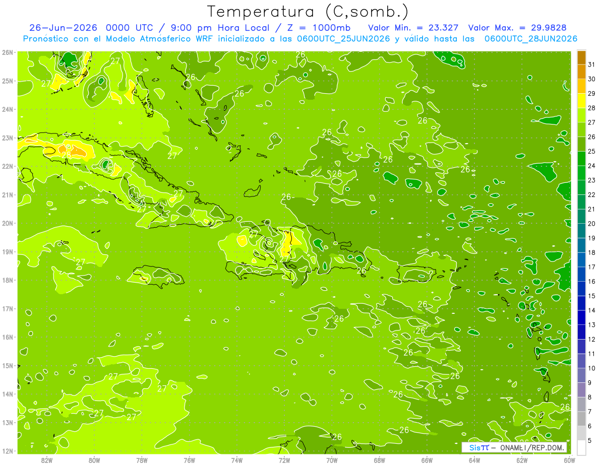Viewport: 605px width, 467px height.
Task: Click the "78W" longitude axis label
Action: pos(142,460)
